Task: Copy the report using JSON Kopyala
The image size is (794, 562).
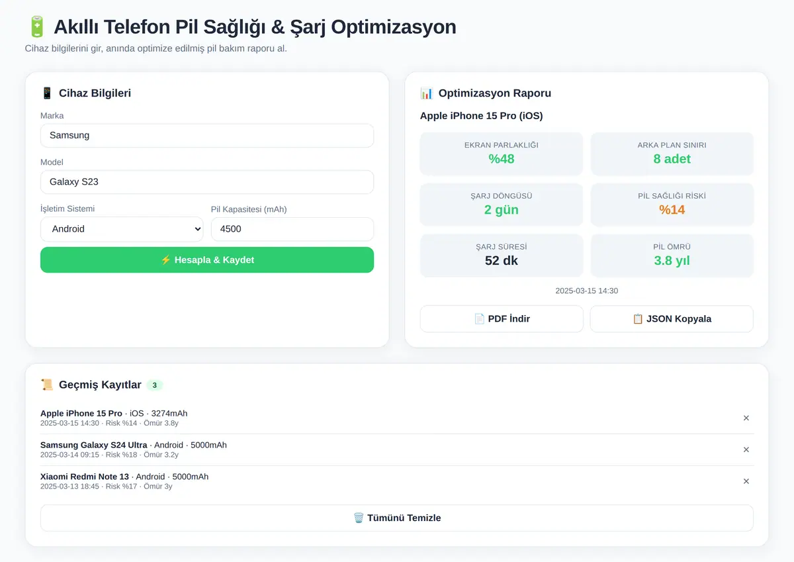Action: (x=672, y=319)
